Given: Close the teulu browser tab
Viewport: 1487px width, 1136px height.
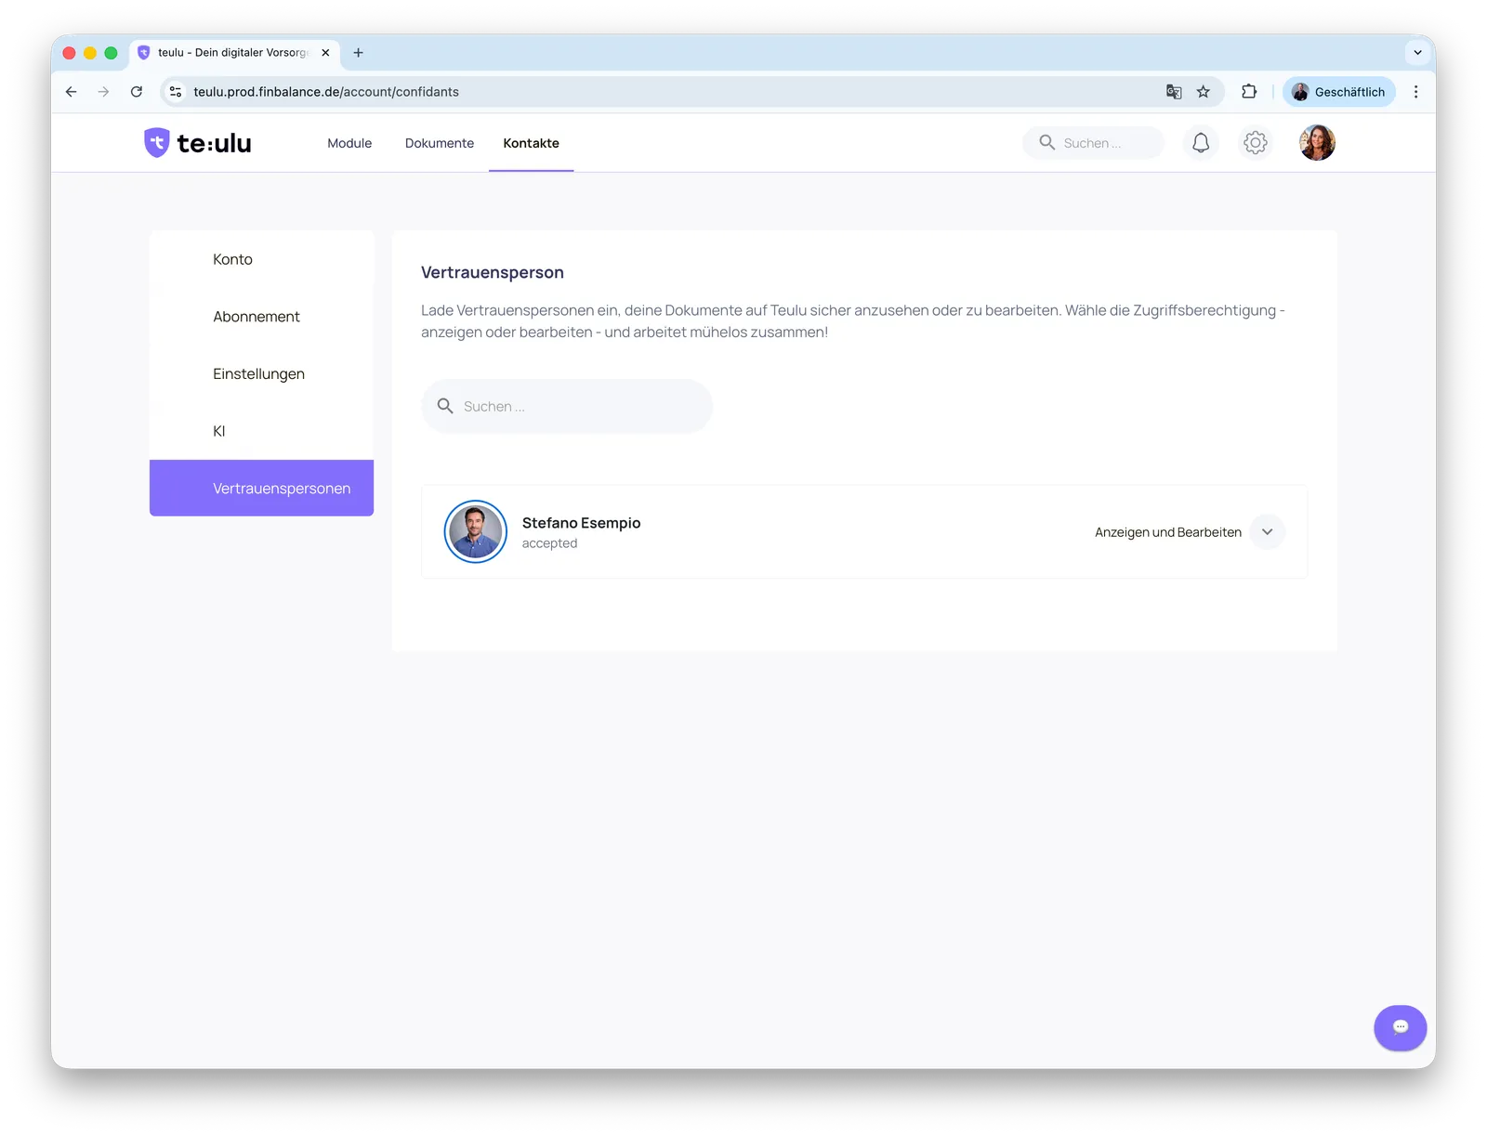Looking at the screenshot, I should [325, 53].
